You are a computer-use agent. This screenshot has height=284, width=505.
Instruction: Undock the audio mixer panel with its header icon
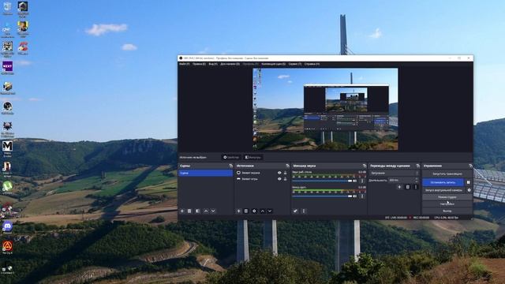(x=365, y=166)
